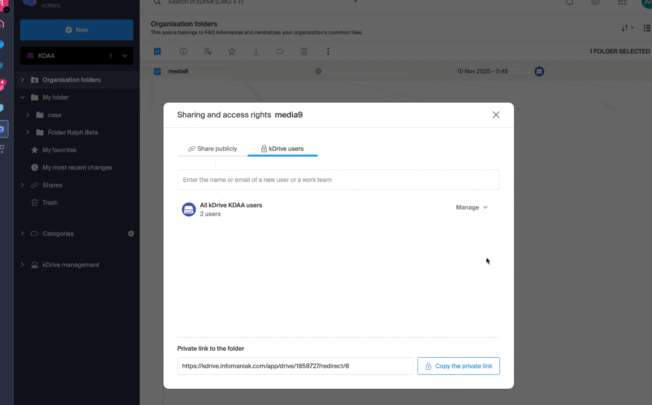Click the New button in the sidebar
The width and height of the screenshot is (652, 405).
point(77,30)
